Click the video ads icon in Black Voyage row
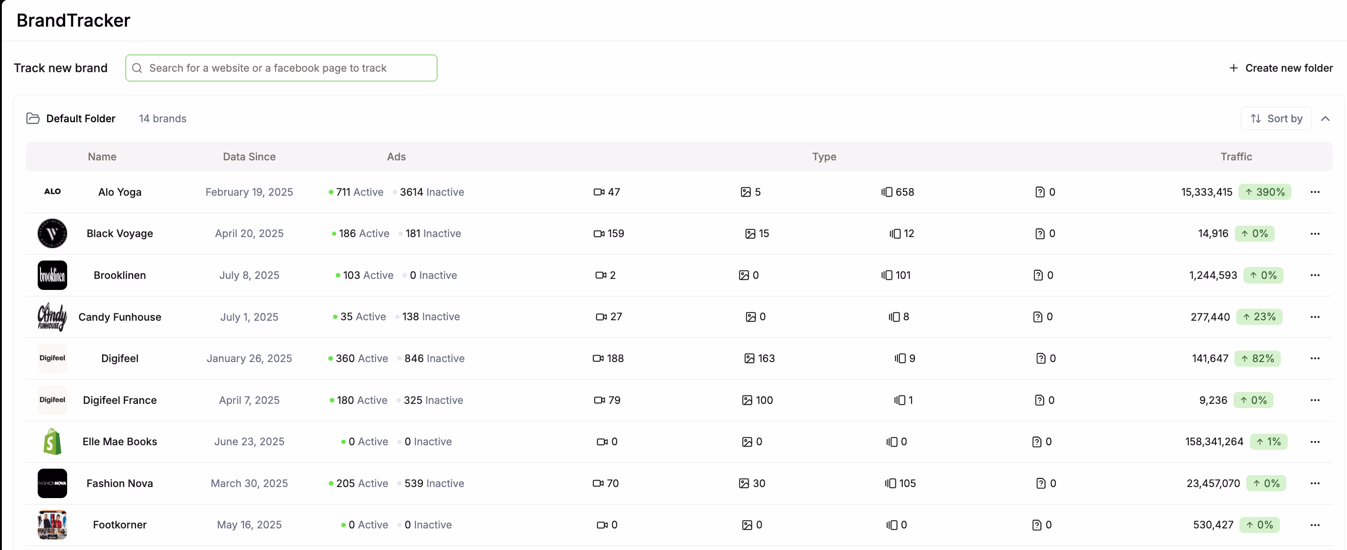 599,233
